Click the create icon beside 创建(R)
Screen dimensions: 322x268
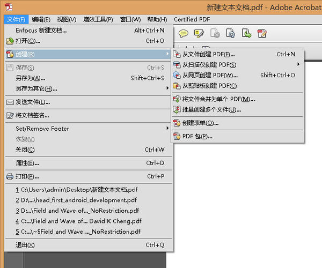[10, 54]
